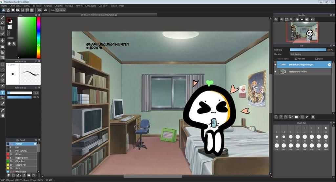Open the Chỉnh sửa(E) menu
Viewport: 336px width, 182px height.
[15, 6]
